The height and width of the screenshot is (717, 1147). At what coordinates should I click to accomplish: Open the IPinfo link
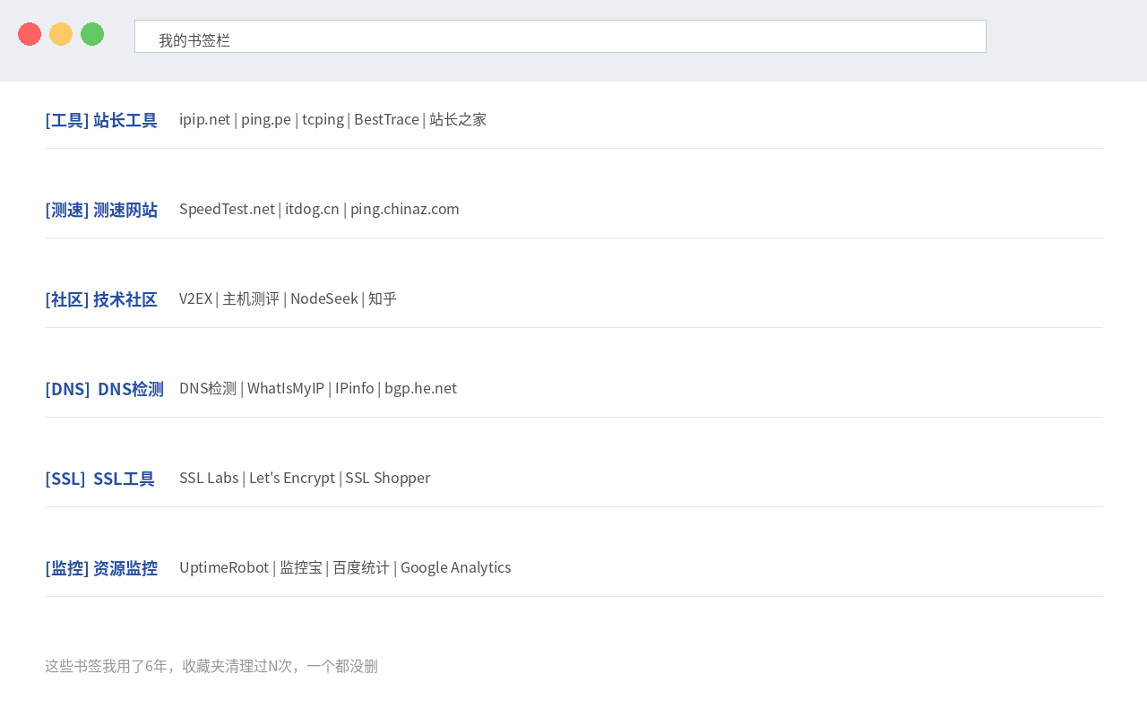pos(355,388)
